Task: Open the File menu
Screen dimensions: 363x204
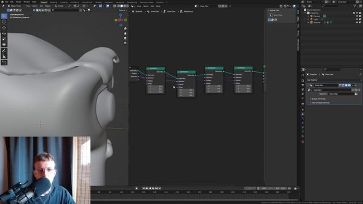Action: (x=6, y=2)
